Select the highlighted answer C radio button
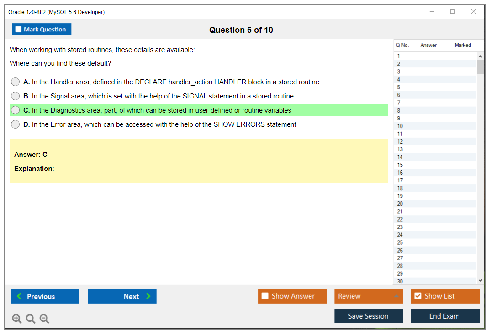The width and height of the screenshot is (491, 335). [15, 110]
